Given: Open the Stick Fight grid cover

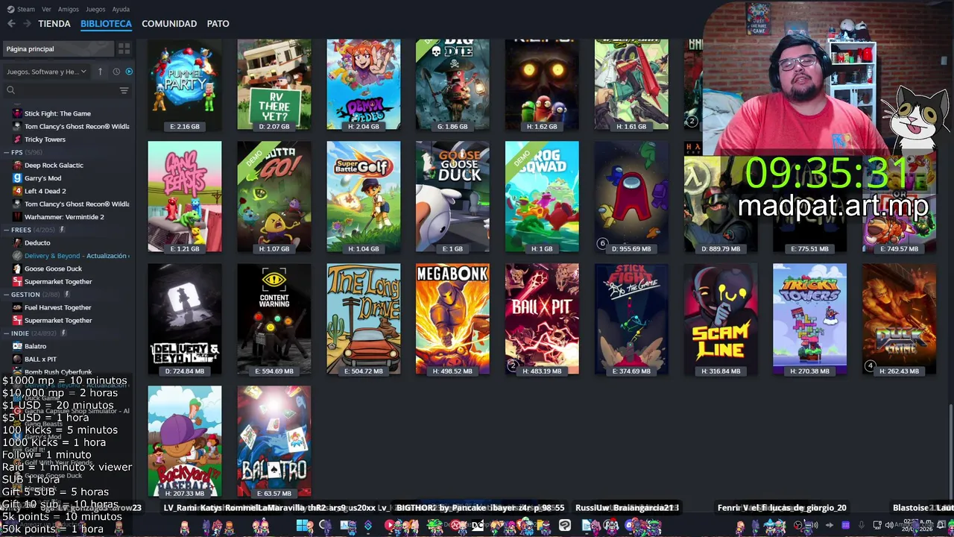Looking at the screenshot, I should click(631, 319).
